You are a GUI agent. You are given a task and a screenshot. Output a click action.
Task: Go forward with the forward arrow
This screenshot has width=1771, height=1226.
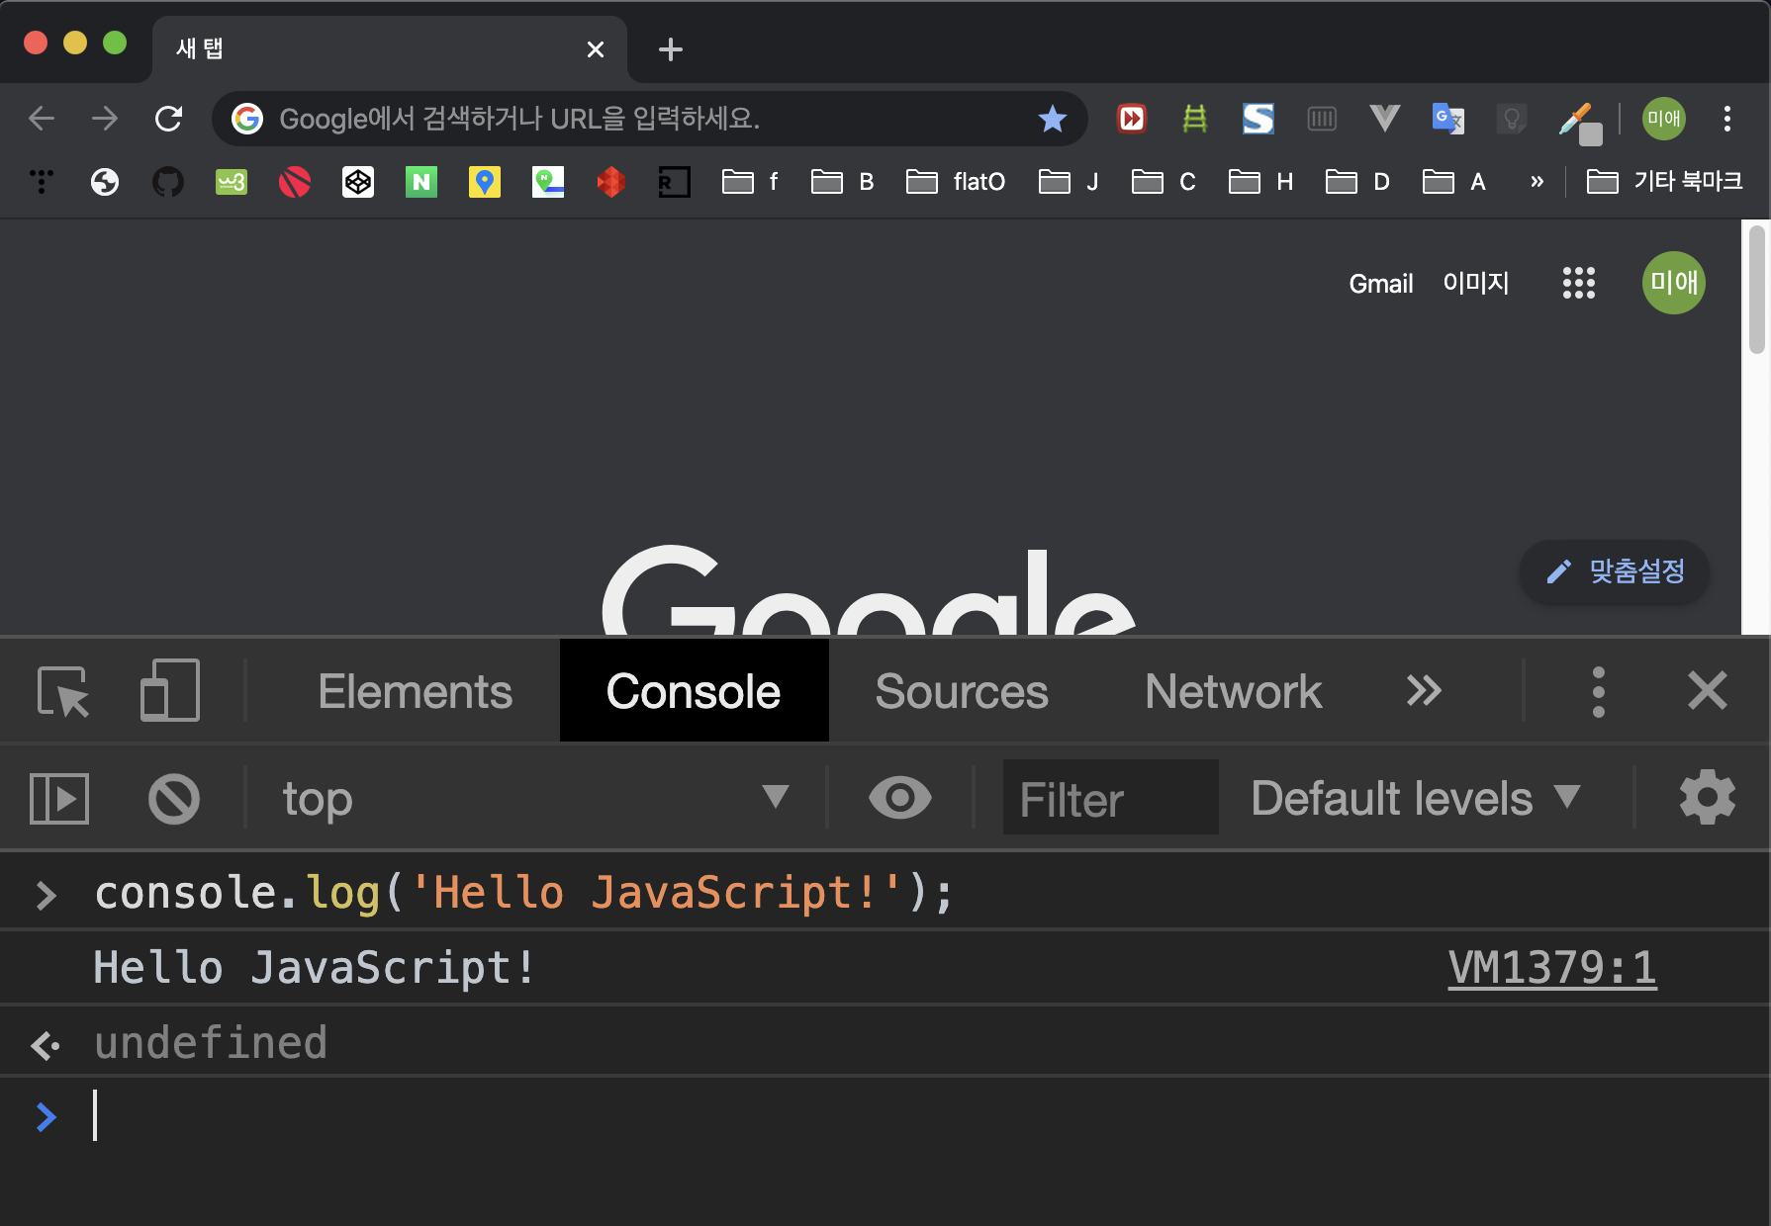104,119
